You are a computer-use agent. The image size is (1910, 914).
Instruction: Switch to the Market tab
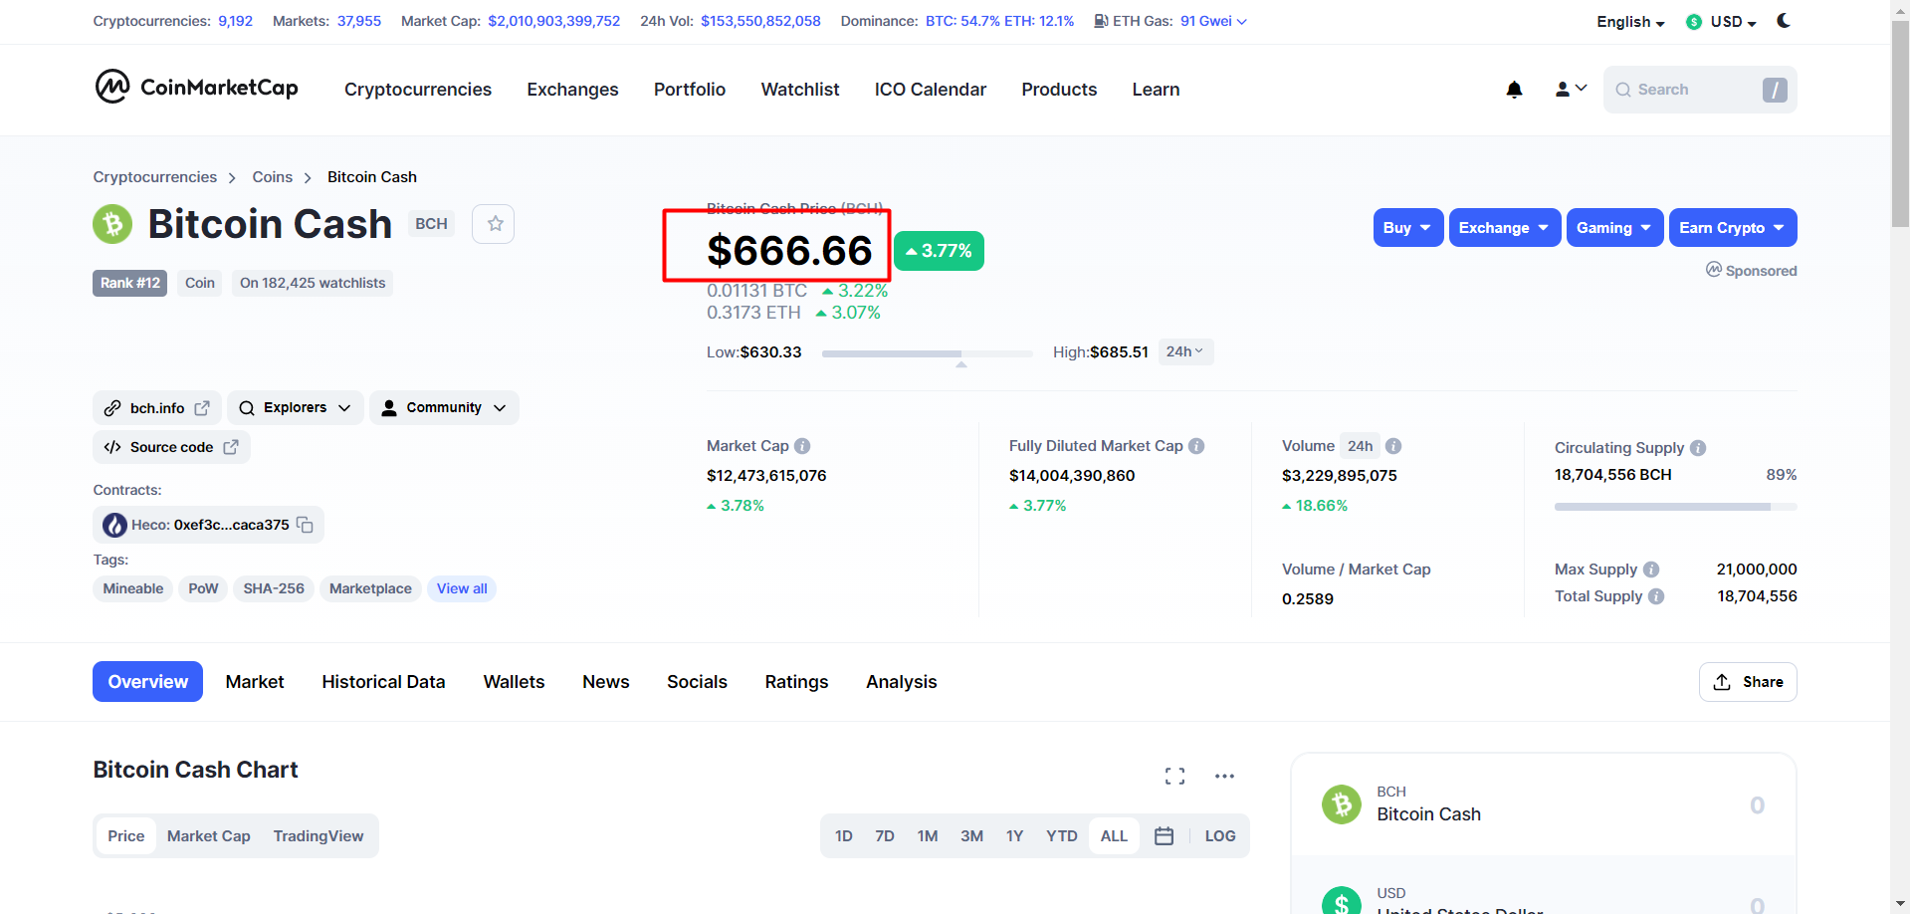coord(255,682)
